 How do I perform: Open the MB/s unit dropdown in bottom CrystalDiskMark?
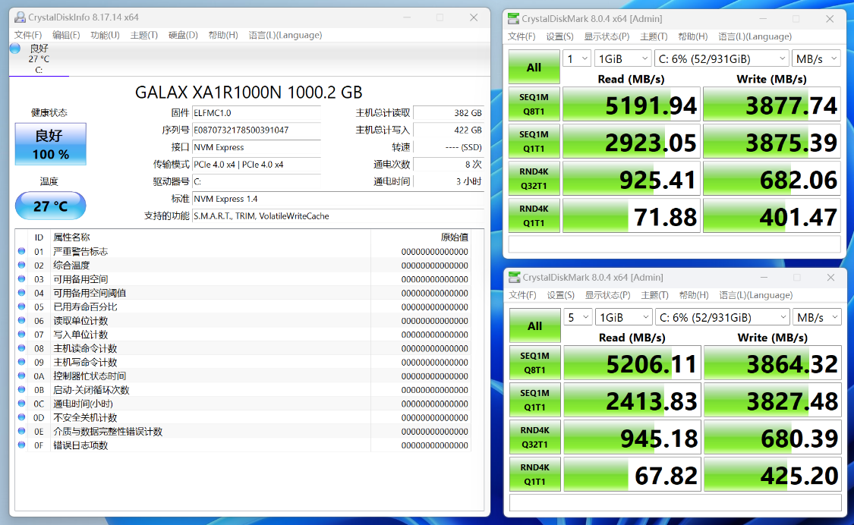click(x=818, y=318)
